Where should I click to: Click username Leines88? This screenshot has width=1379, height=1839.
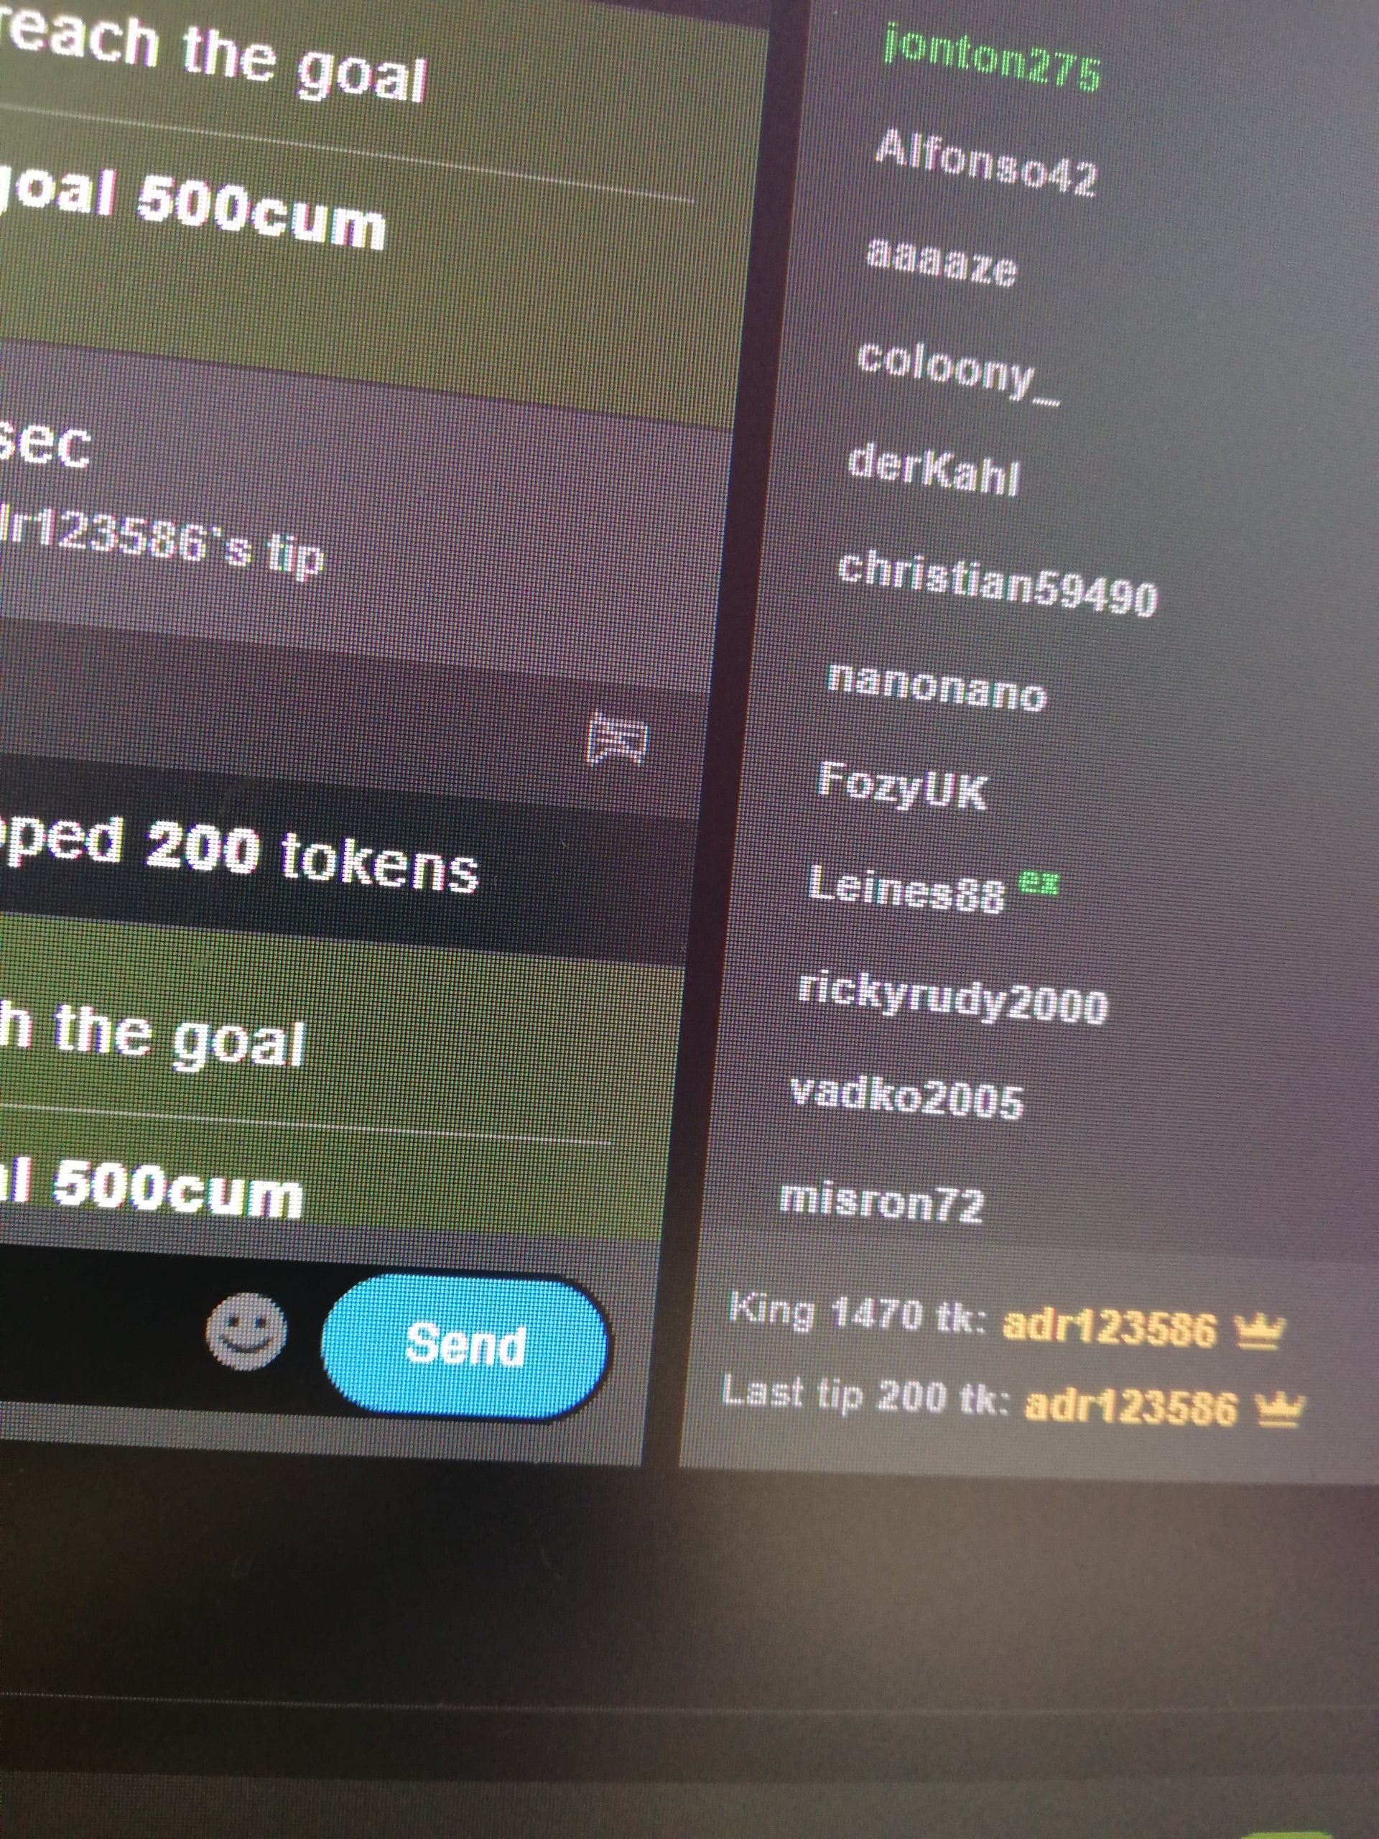(x=906, y=889)
